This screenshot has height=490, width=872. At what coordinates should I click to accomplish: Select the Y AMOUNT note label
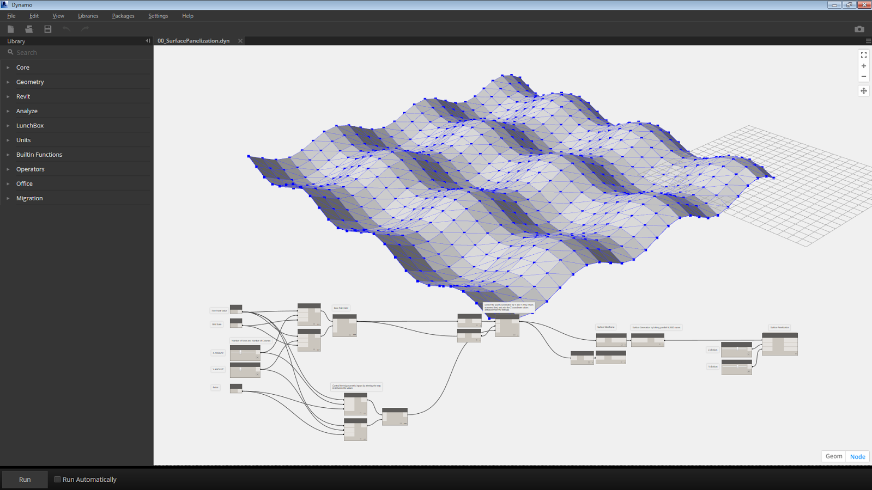point(218,369)
